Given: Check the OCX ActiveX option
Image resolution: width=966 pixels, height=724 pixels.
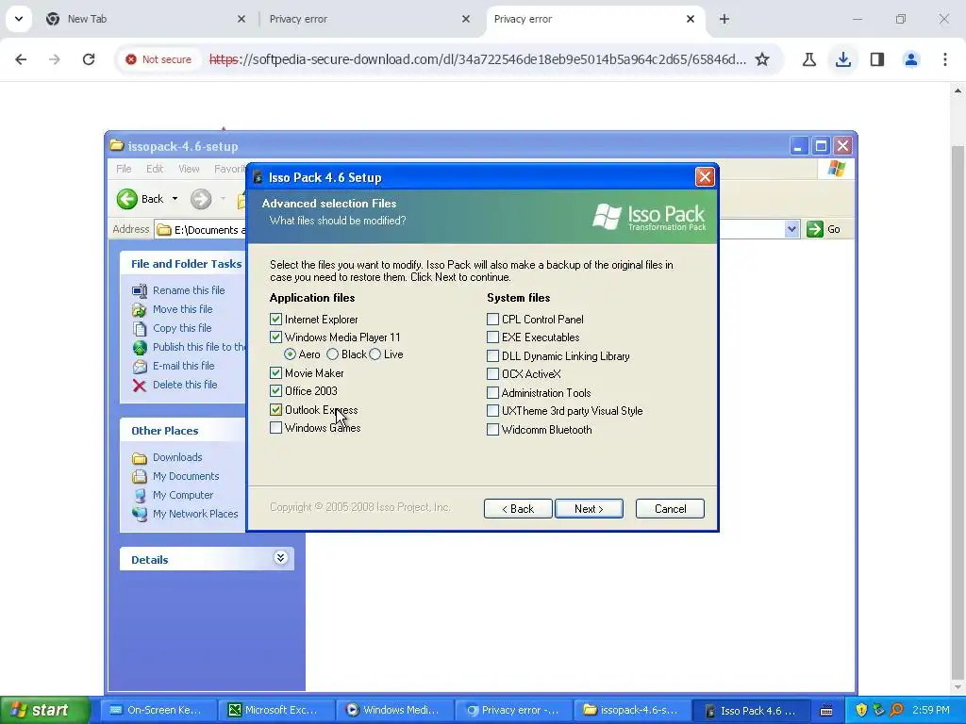Looking at the screenshot, I should pos(492,373).
